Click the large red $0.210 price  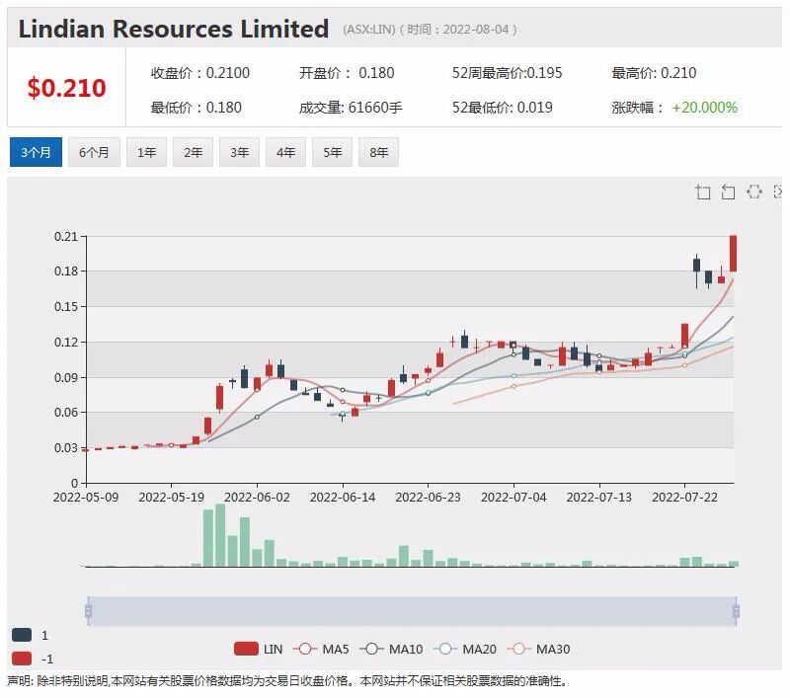(66, 88)
